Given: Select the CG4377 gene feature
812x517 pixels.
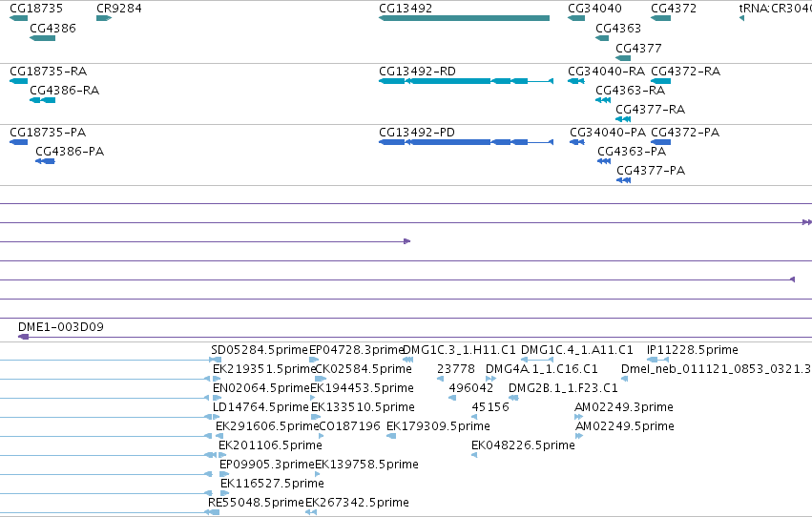Looking at the screenshot, I should coord(623,58).
